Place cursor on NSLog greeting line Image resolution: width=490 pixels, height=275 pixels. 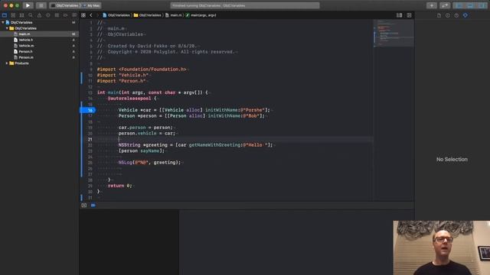[x=150, y=163]
